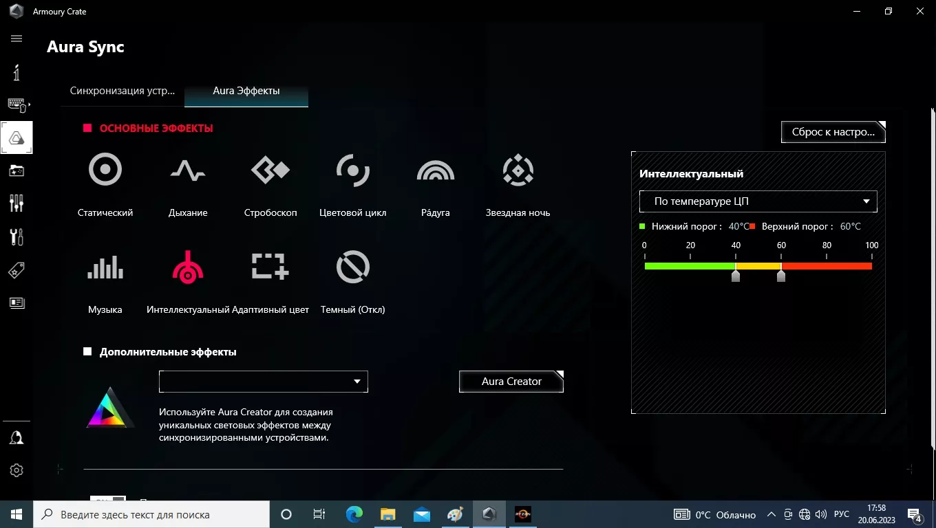Select the Статический lighting effect

click(x=105, y=185)
